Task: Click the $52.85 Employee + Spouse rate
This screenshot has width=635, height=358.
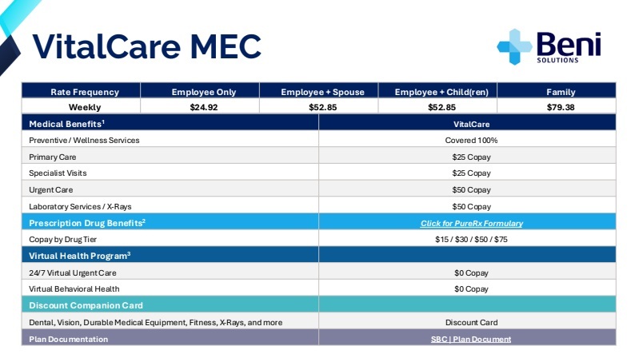Action: coord(323,107)
